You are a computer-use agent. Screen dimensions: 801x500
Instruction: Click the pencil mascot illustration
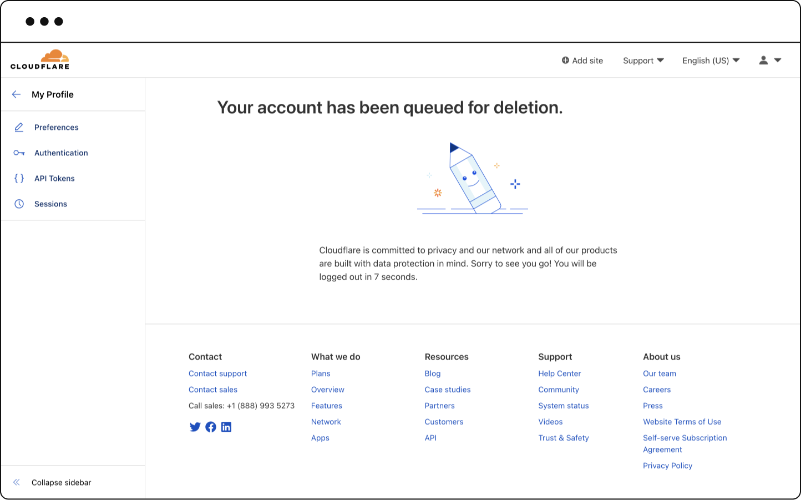pos(473,178)
